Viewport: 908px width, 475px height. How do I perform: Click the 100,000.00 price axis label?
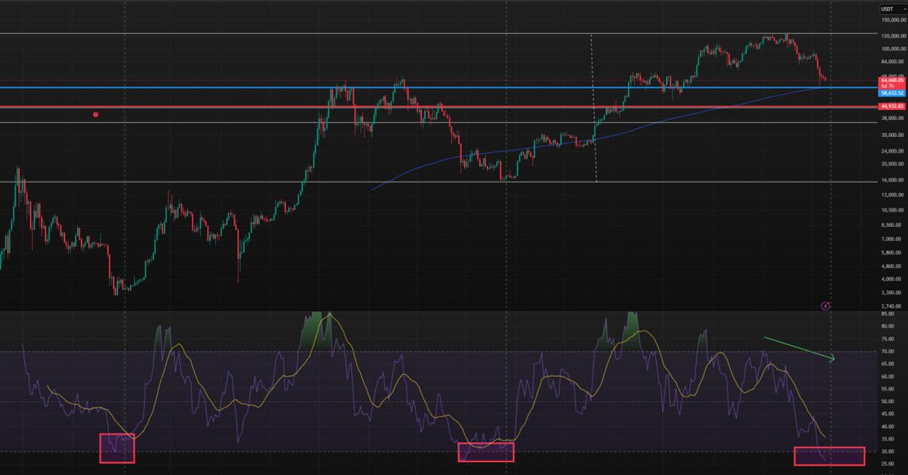click(894, 49)
